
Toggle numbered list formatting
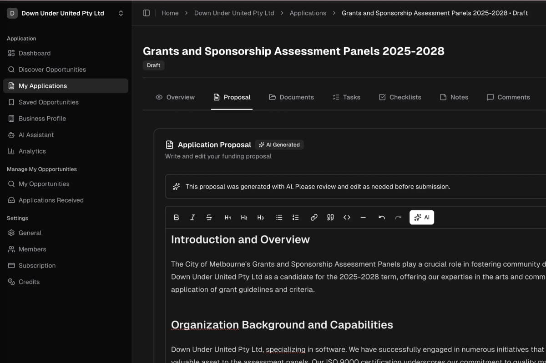295,218
